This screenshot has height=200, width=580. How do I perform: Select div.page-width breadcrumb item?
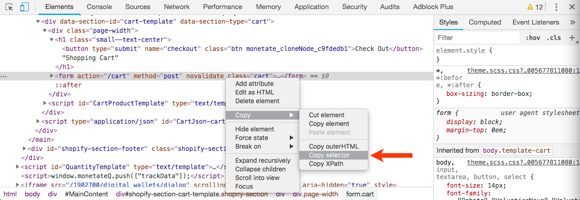[315, 194]
